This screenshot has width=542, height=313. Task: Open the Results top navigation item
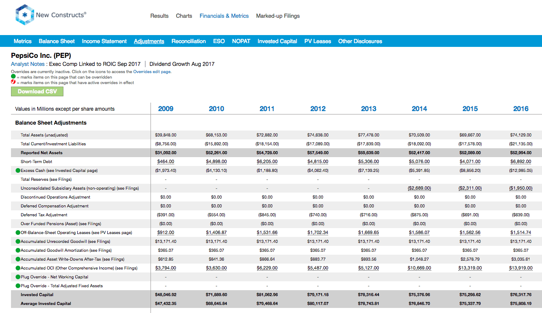point(159,16)
